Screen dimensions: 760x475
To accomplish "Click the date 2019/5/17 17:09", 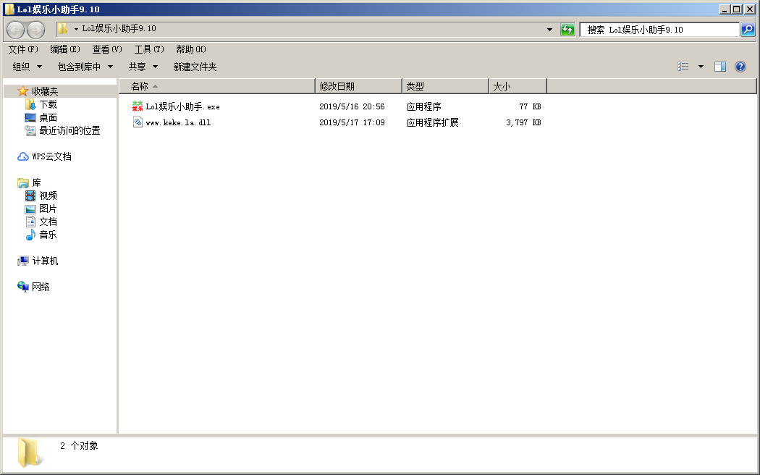I will 352,122.
